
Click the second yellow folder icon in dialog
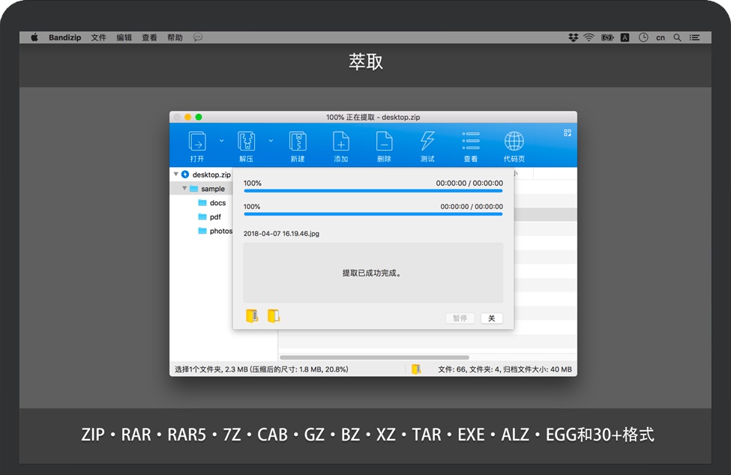(x=274, y=316)
